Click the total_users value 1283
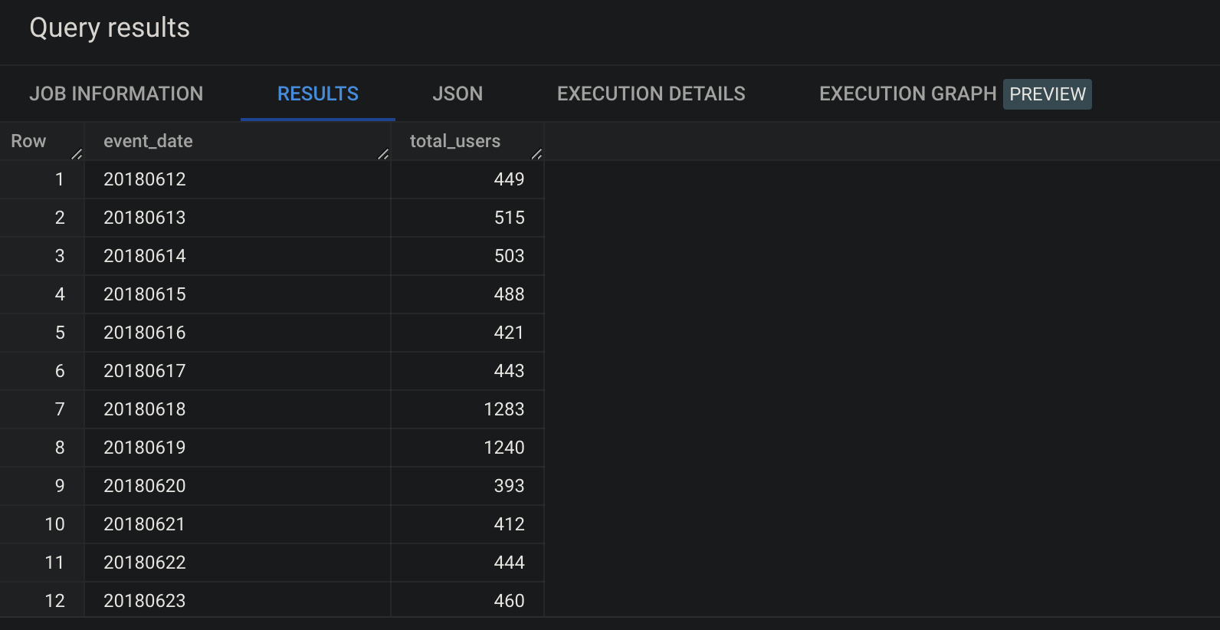This screenshot has height=630, width=1220. pyautogui.click(x=504, y=409)
